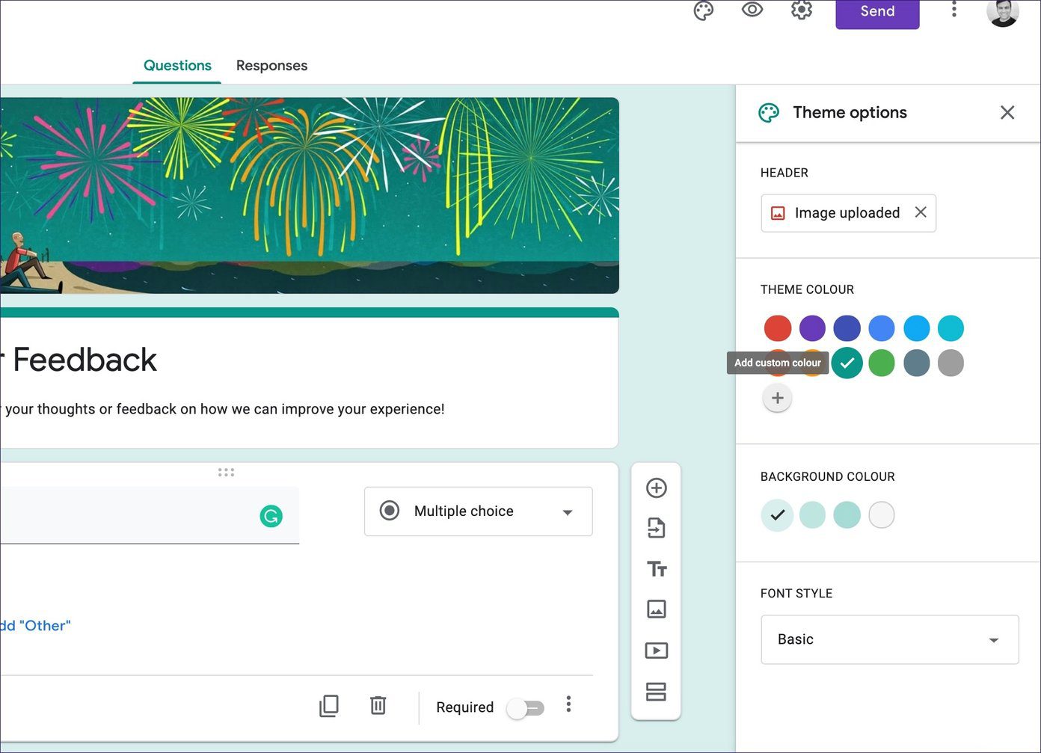The width and height of the screenshot is (1041, 753).
Task: Preview the form with the eye icon
Action: [x=752, y=10]
